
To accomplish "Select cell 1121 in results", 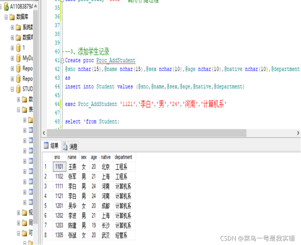I will click(59, 196).
